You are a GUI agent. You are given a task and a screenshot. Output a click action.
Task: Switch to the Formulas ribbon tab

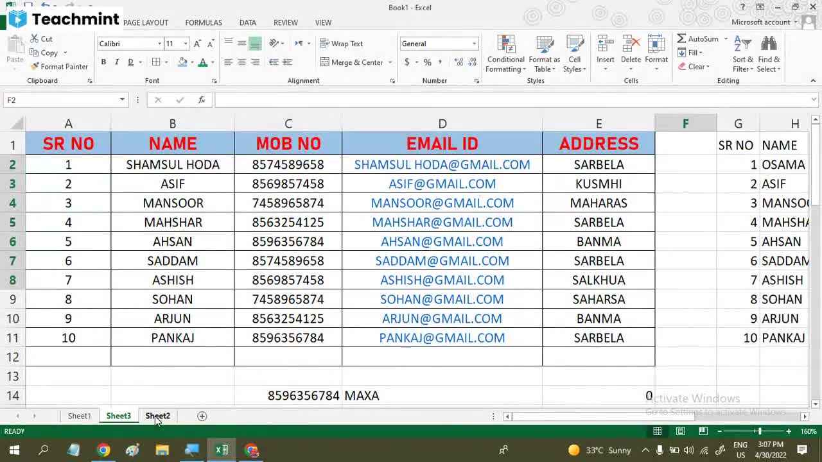click(203, 22)
